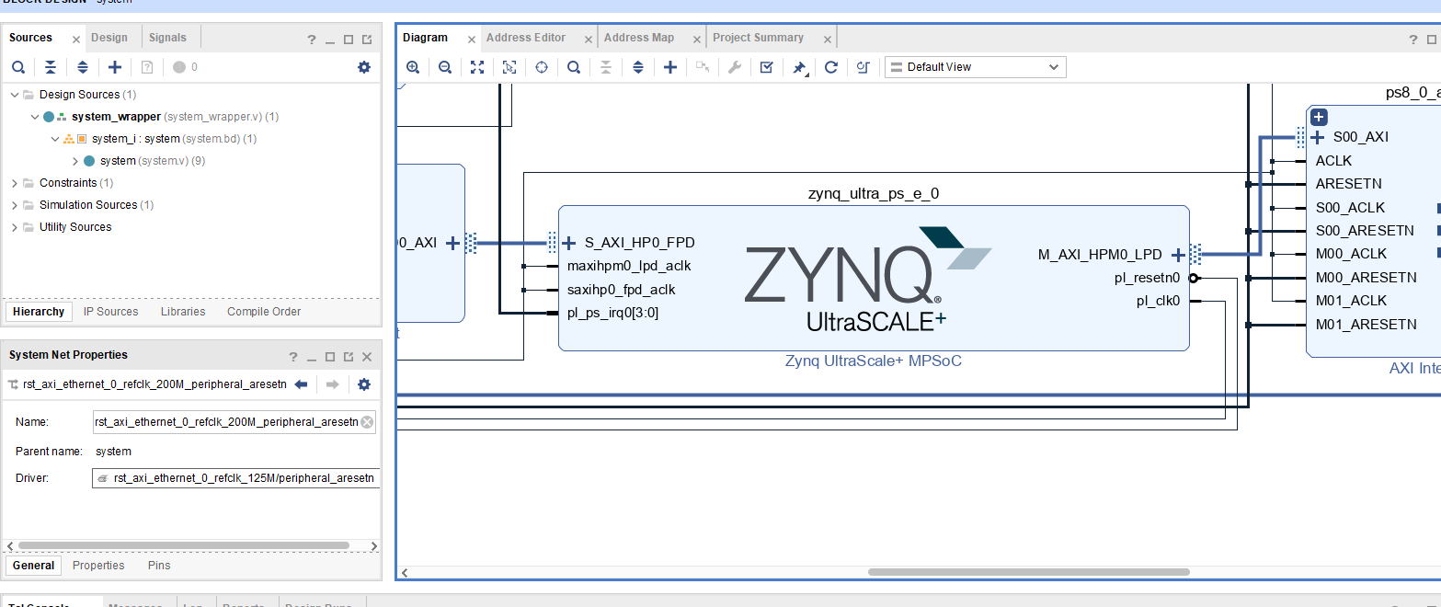Click the diagram horizontal scrollbar
The height and width of the screenshot is (607, 1441).
1028,572
